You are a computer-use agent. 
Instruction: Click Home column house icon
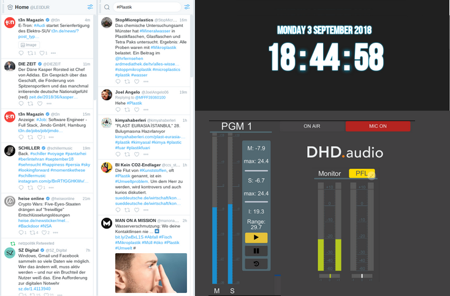point(10,7)
